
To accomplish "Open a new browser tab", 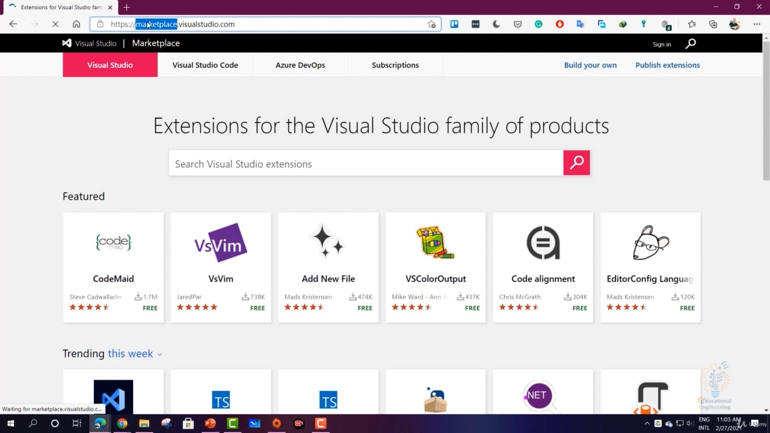I will 126,7.
